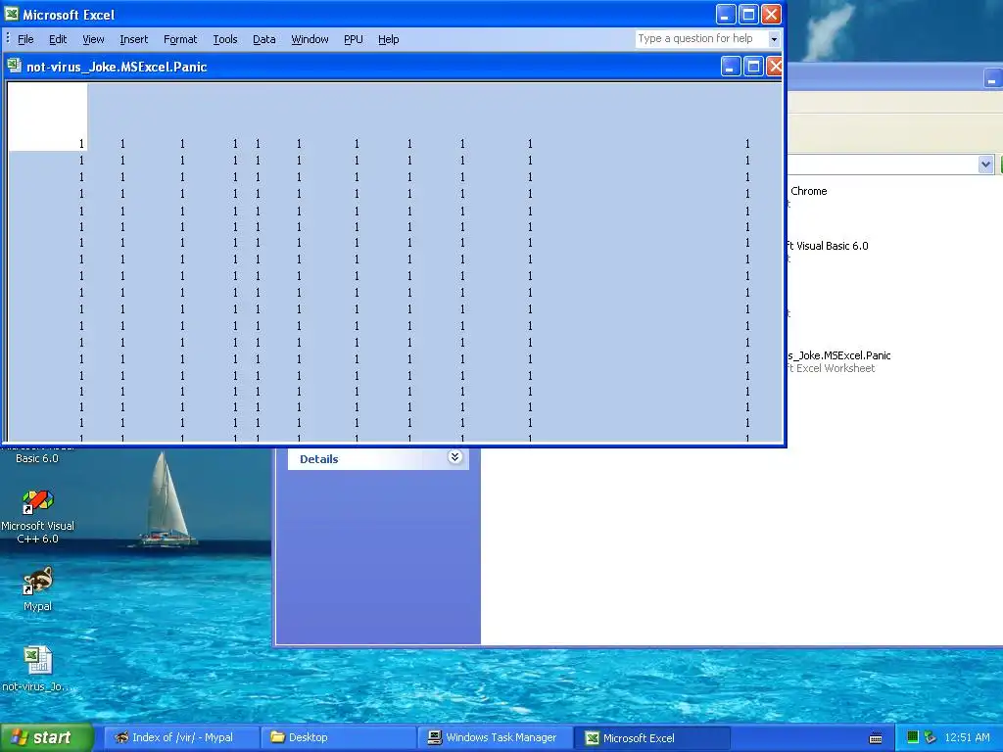Open the Window menu

click(x=310, y=39)
